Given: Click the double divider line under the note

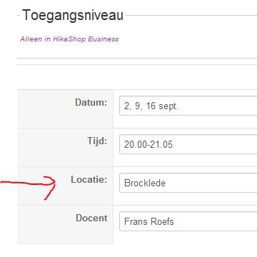Looking at the screenshot, I should point(137,61).
